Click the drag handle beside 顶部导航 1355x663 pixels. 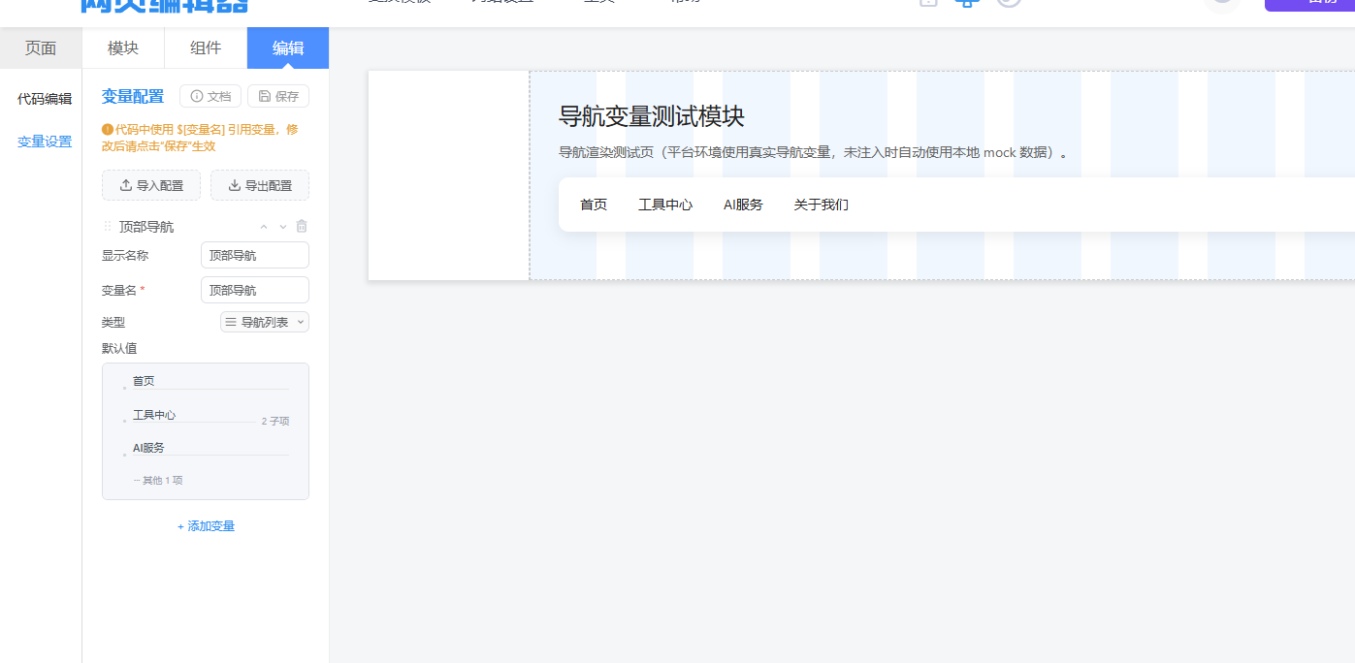tap(108, 227)
